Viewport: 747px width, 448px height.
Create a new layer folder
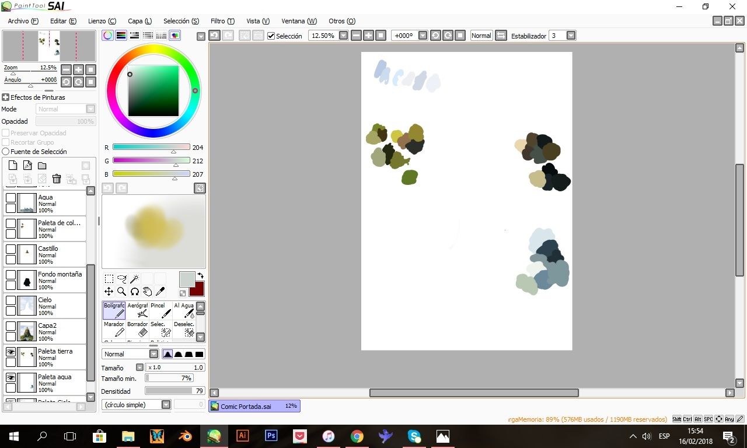(x=42, y=166)
